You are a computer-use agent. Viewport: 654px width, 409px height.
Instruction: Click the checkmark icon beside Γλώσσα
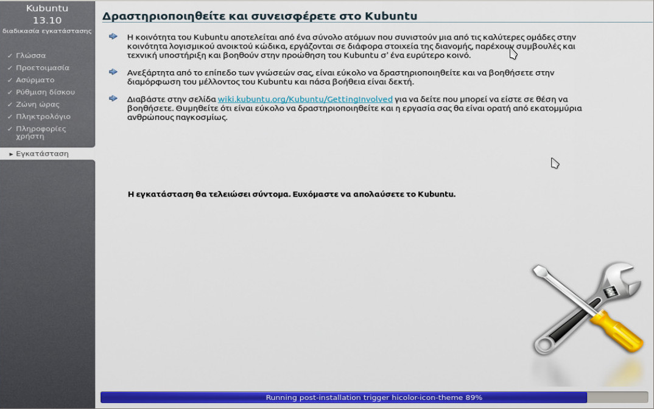click(x=9, y=55)
